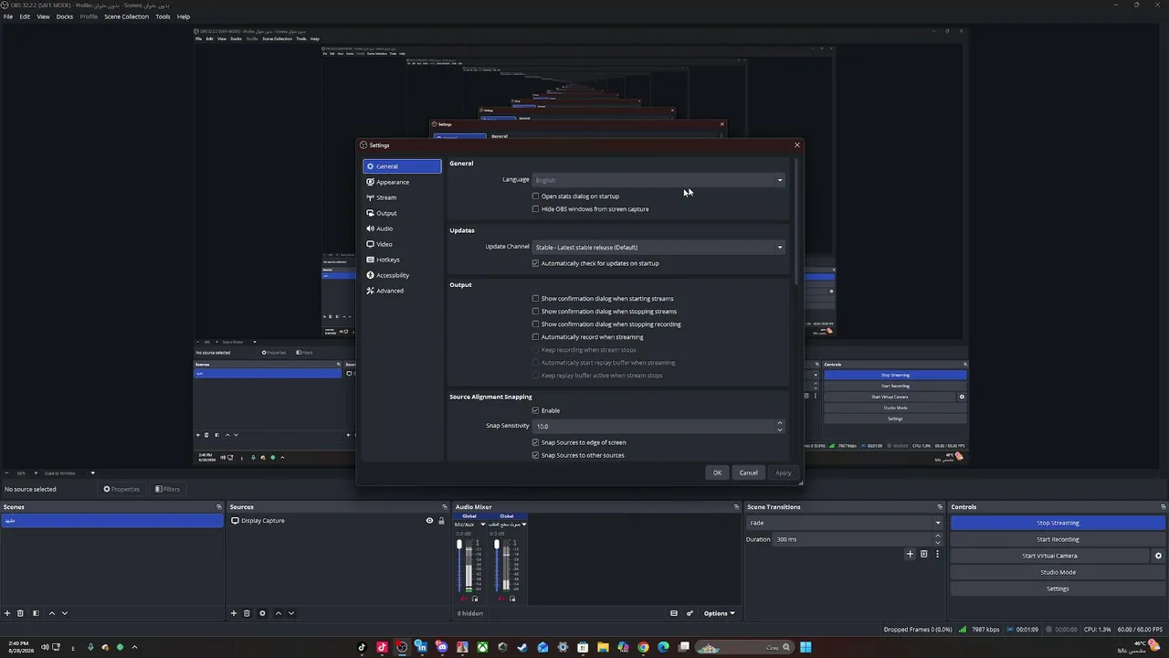The height and width of the screenshot is (658, 1169).
Task: Launch Steam from the taskbar
Action: point(522,647)
